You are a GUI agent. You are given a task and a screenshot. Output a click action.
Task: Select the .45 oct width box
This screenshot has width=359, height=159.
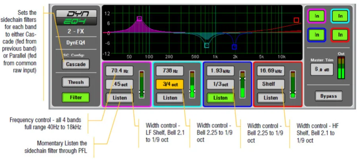119,84
